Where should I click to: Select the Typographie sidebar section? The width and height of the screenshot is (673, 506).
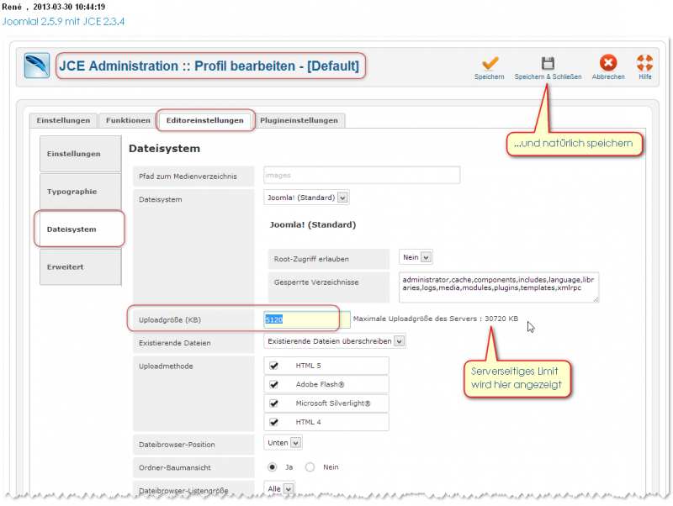[x=80, y=192]
